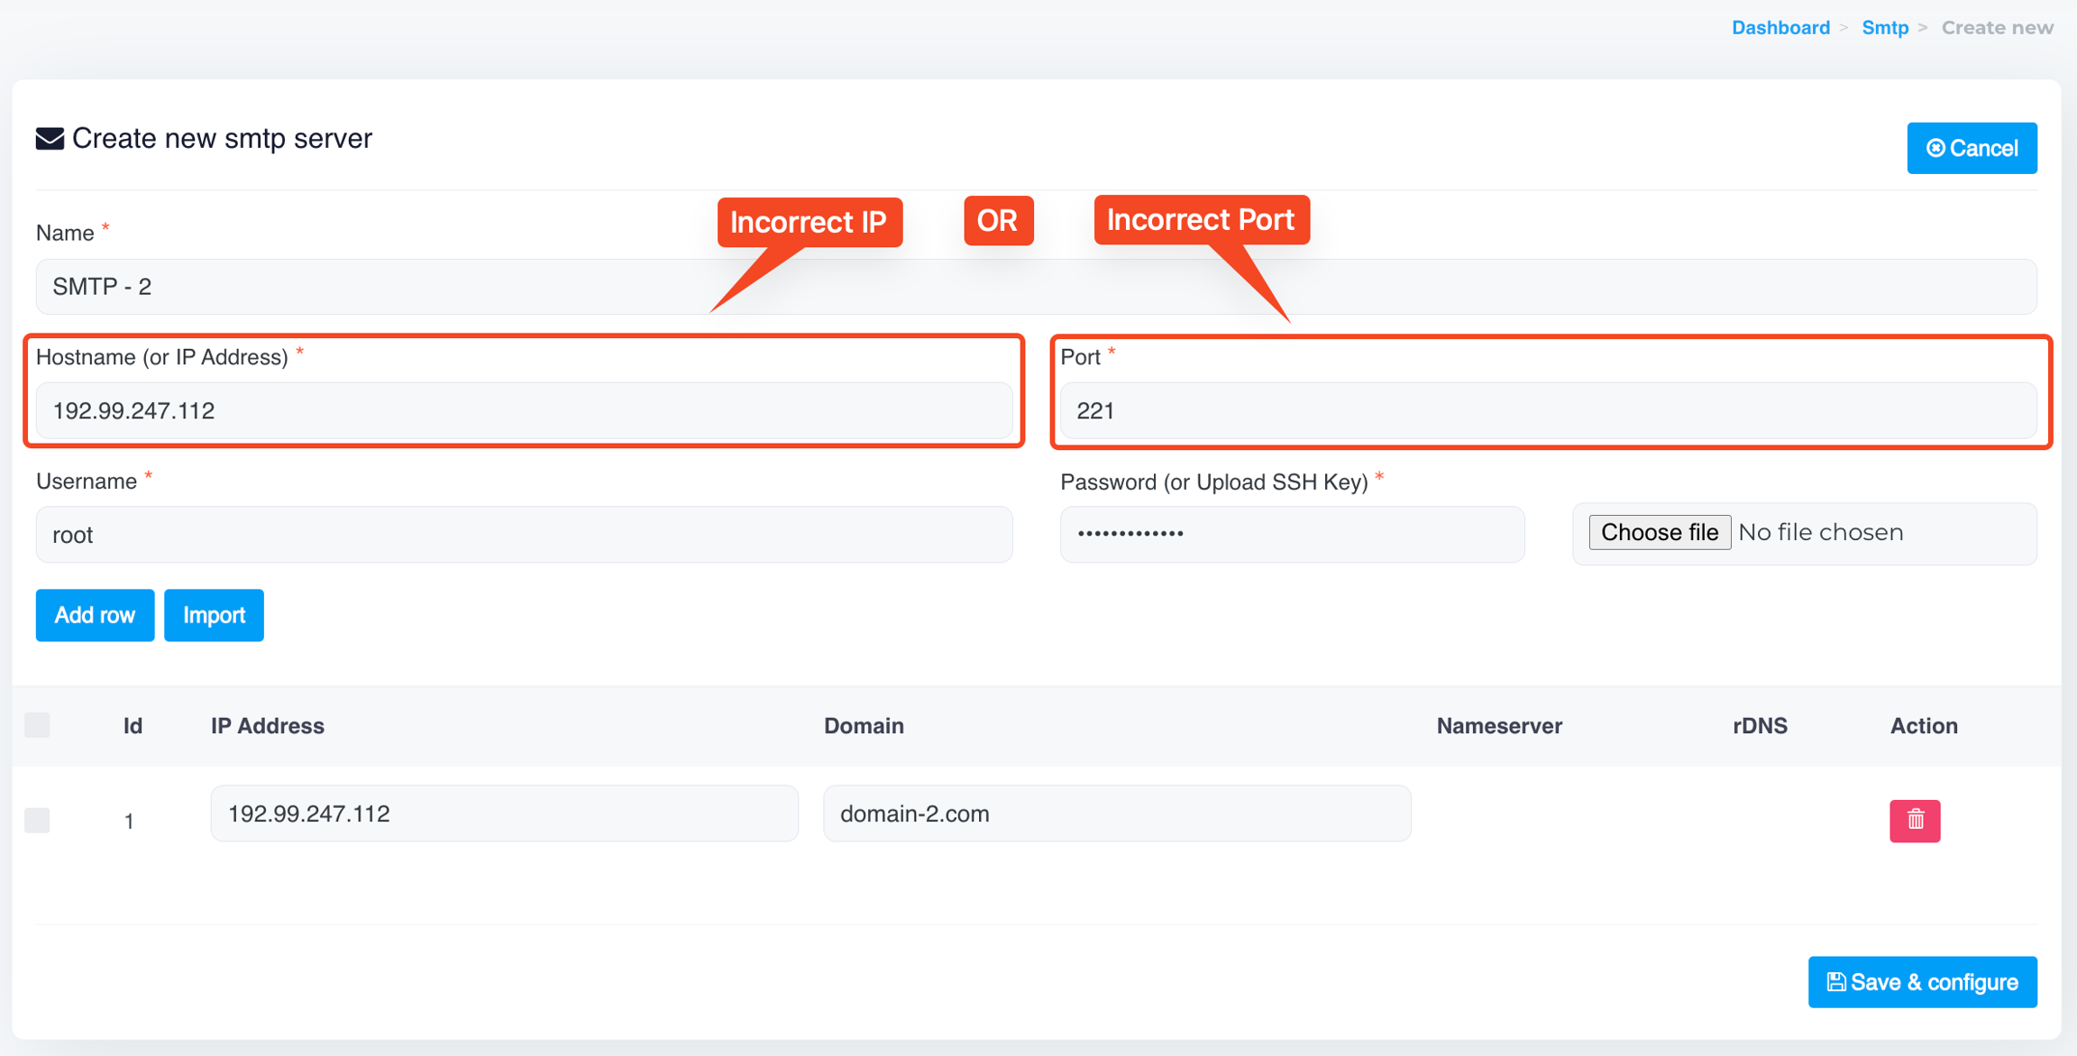This screenshot has width=2077, height=1056.
Task: Click the envelope icon beside the title
Action: tap(50, 139)
